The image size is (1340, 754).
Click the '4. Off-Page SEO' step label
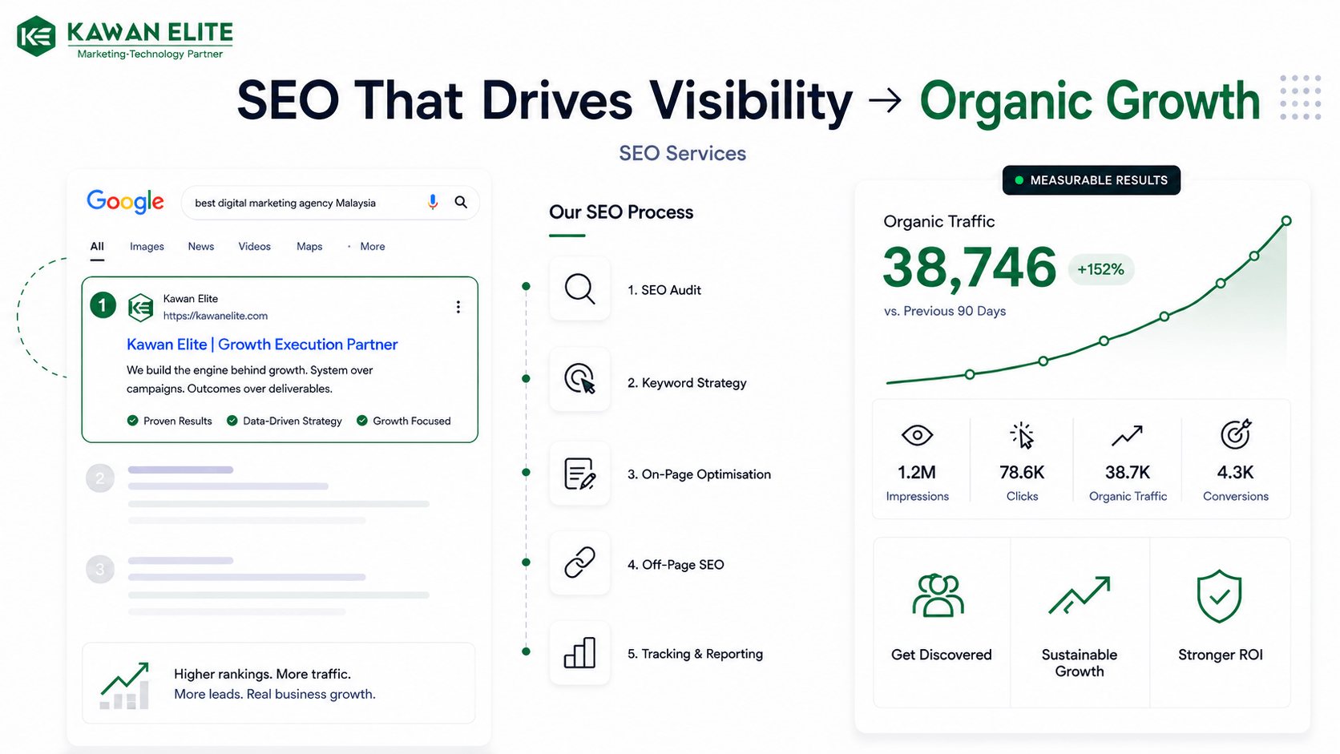[676, 565]
